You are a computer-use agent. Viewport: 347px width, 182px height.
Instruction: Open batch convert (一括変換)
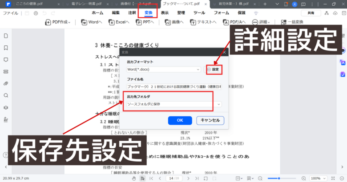coord(292,22)
